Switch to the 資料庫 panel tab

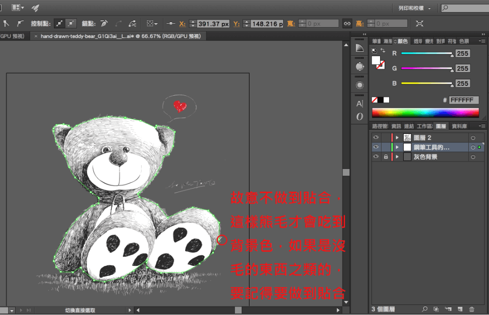pyautogui.click(x=459, y=126)
